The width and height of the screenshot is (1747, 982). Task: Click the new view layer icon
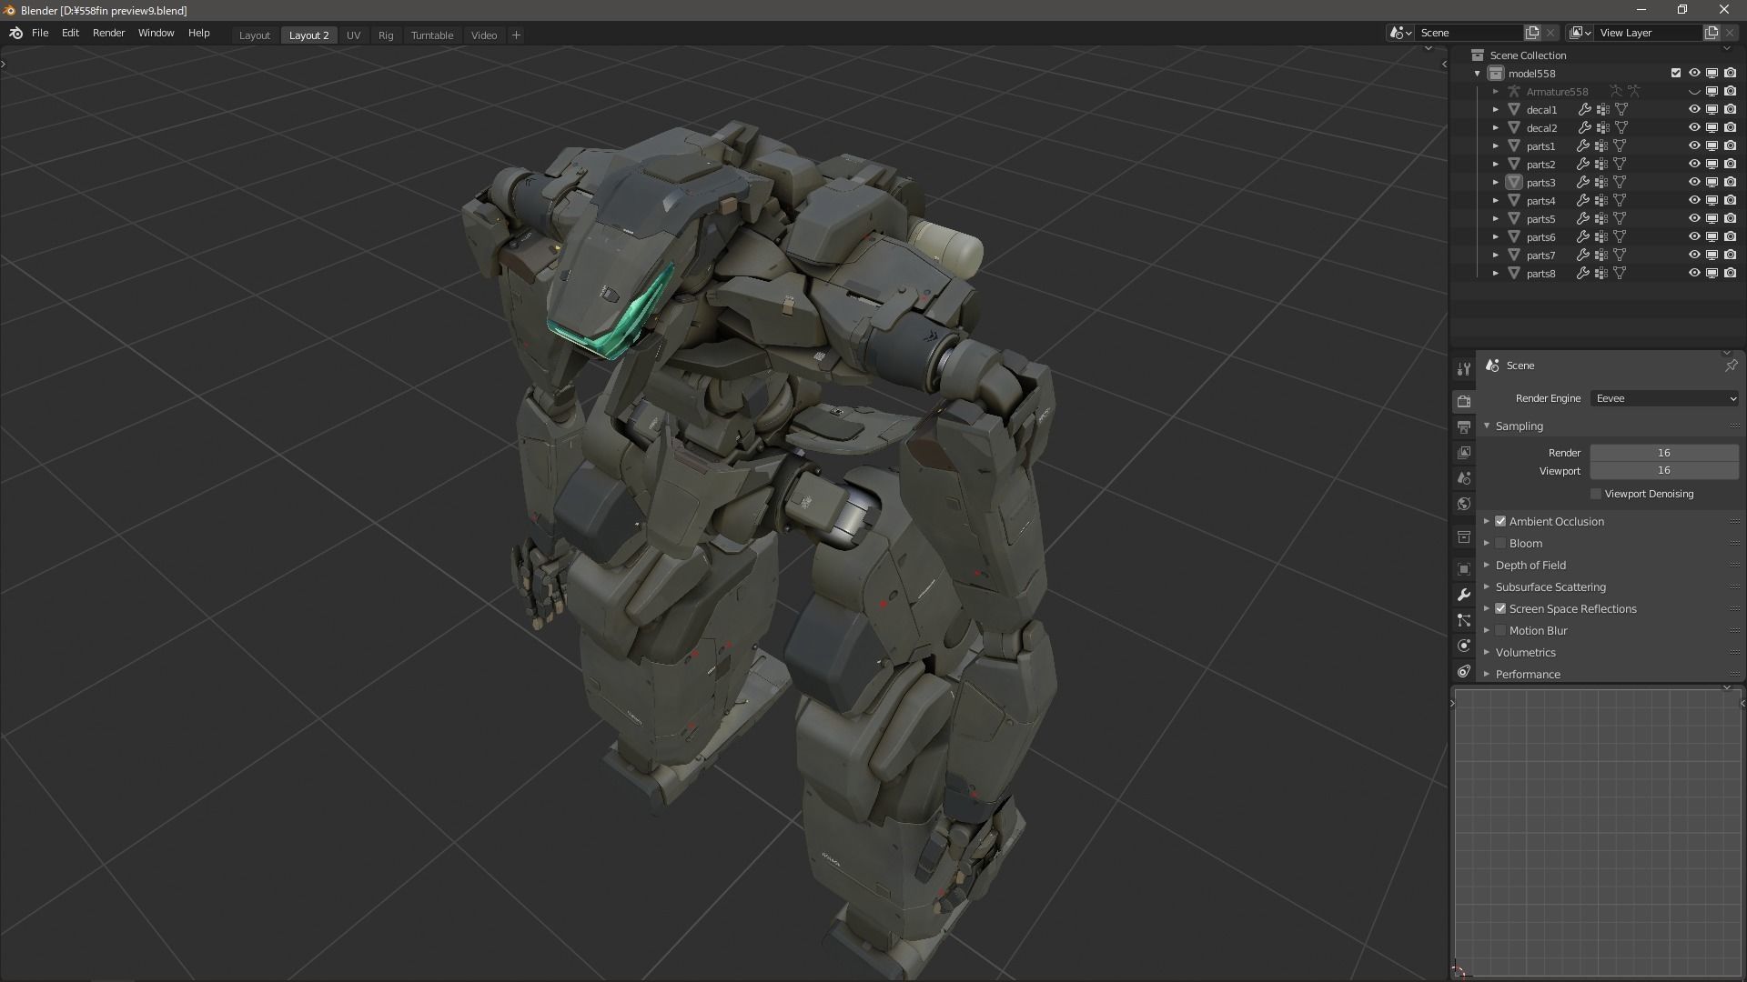[1712, 33]
